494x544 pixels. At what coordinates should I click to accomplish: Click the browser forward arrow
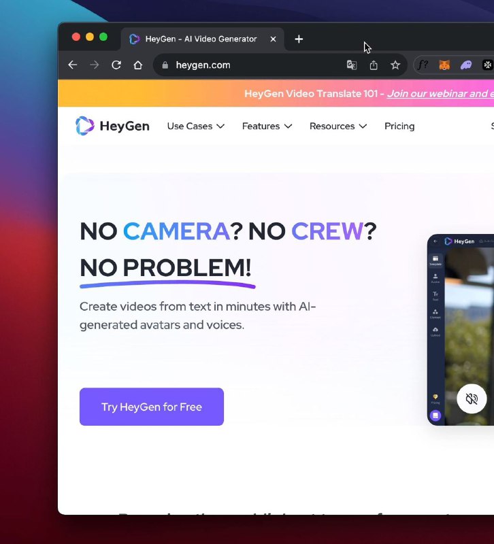[x=95, y=65]
